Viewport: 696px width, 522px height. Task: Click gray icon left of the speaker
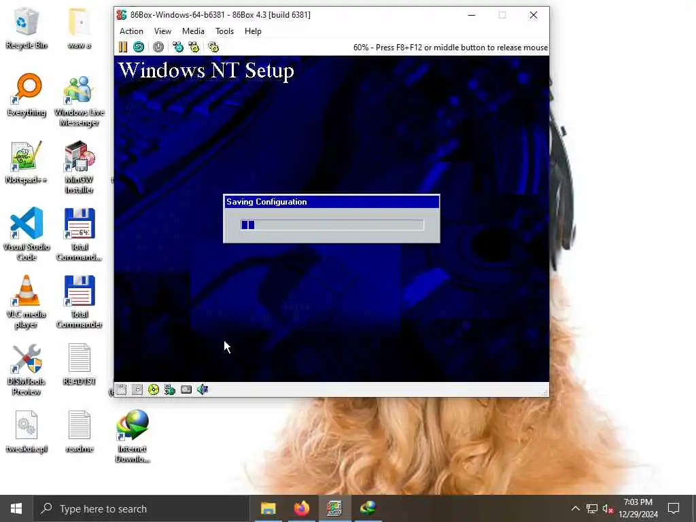[186, 389]
